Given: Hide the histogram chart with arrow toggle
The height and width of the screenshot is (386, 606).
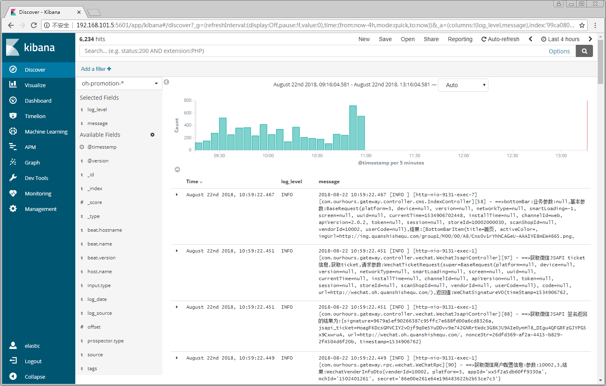Looking at the screenshot, I should pos(177,169).
